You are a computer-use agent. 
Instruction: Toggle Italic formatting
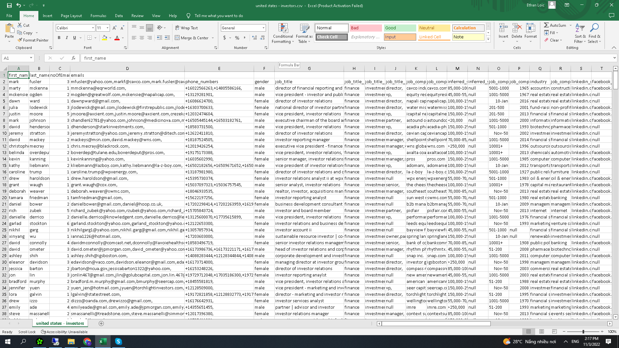pyautogui.click(x=67, y=38)
